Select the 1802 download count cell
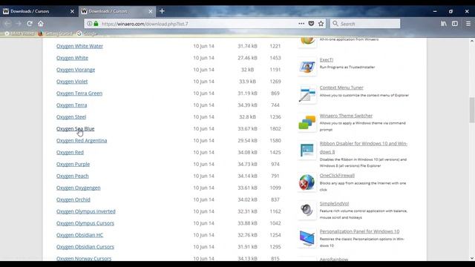 coord(275,128)
